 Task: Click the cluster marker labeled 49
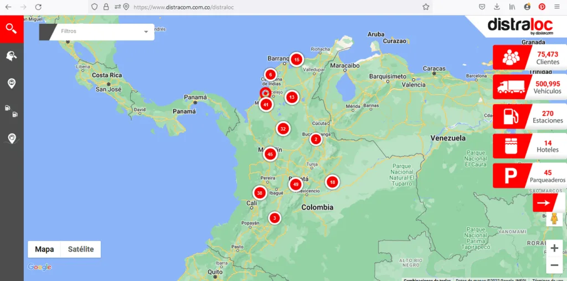point(296,184)
